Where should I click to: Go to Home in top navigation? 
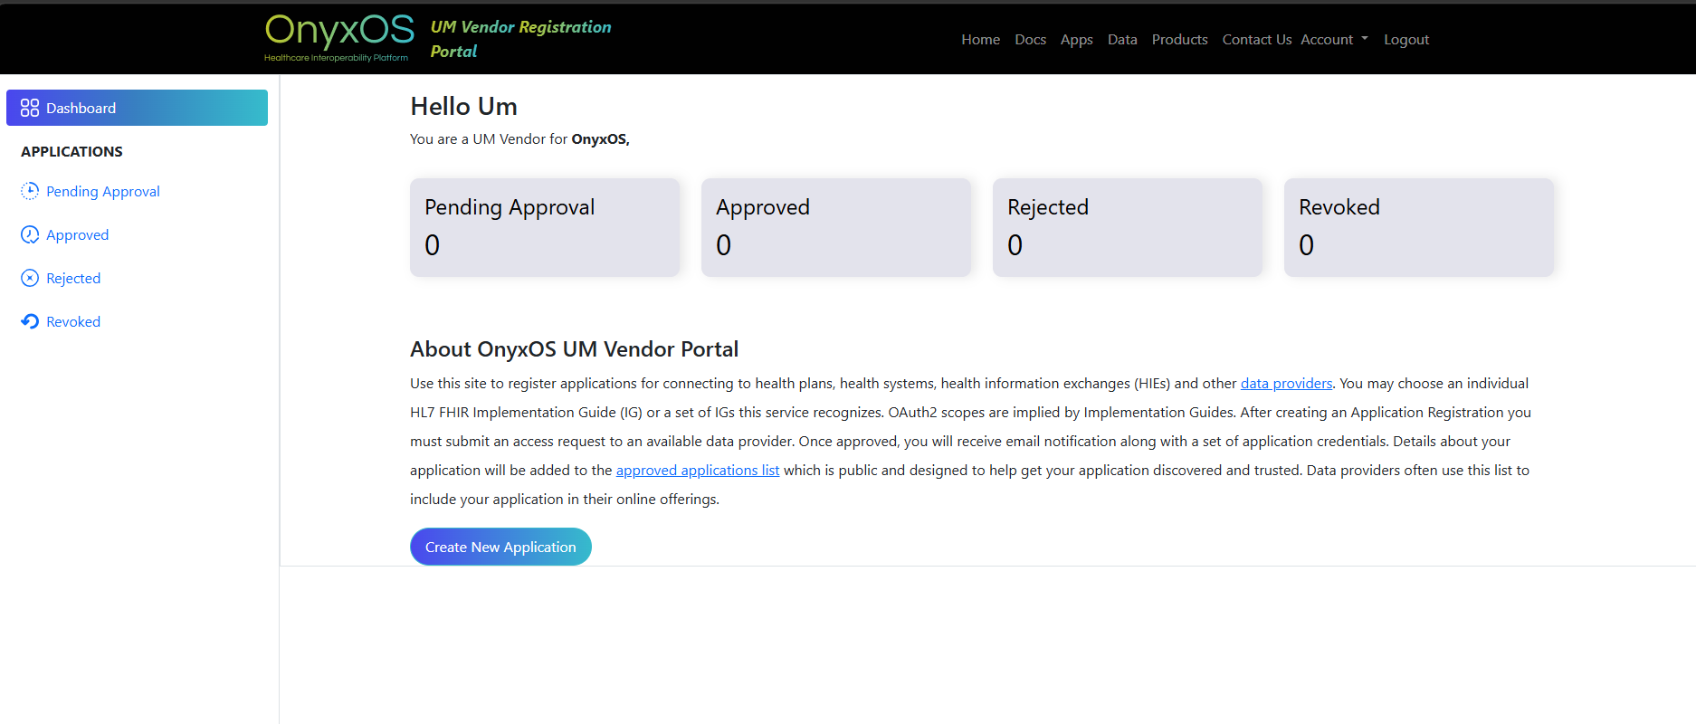coord(980,39)
